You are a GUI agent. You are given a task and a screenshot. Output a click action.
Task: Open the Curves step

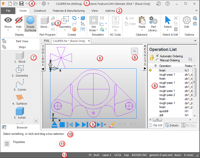pyautogui.click(x=20, y=85)
